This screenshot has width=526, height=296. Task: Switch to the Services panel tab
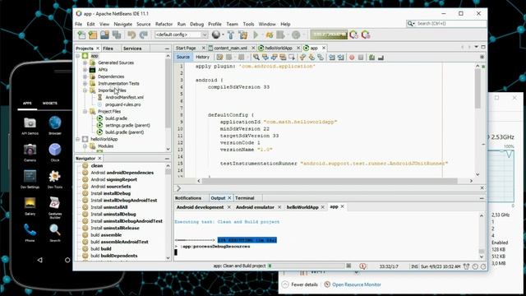tap(132, 49)
